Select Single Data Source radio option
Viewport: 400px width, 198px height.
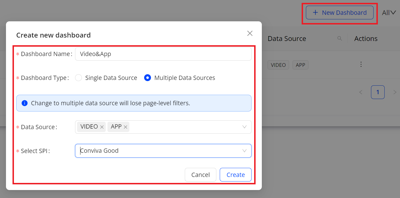(78, 78)
